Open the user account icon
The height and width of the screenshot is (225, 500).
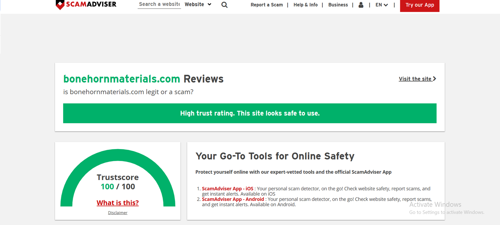point(361,5)
